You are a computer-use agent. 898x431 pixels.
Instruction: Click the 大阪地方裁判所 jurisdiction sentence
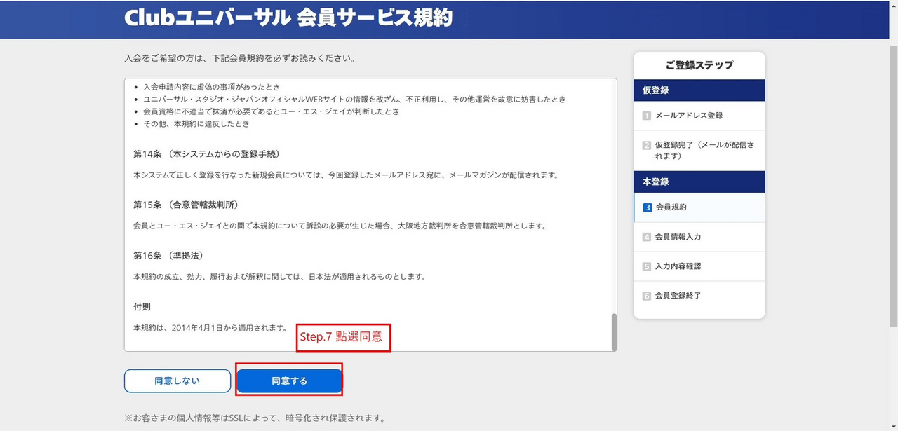coord(340,226)
